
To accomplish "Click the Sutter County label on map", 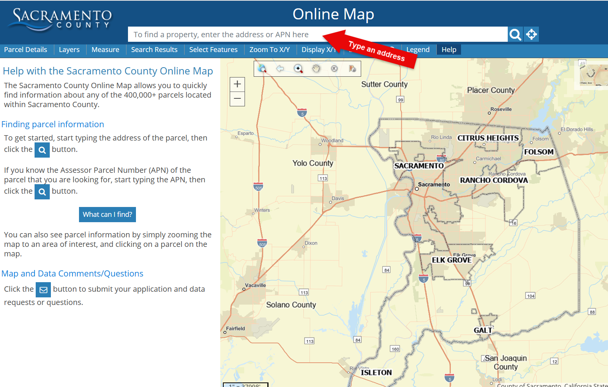I will (x=384, y=84).
